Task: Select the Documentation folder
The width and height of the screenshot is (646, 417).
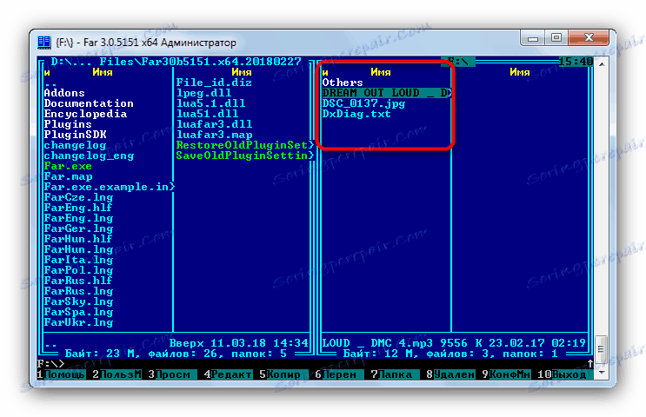Action: coord(89,103)
